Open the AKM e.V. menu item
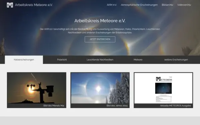The image size is (200, 125). click(x=112, y=5)
